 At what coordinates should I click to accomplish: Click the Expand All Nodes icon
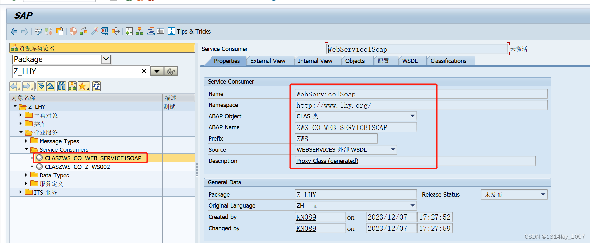coord(41,86)
